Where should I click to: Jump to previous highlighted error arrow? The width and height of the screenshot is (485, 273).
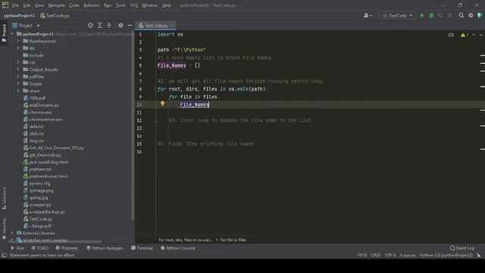[x=474, y=35]
